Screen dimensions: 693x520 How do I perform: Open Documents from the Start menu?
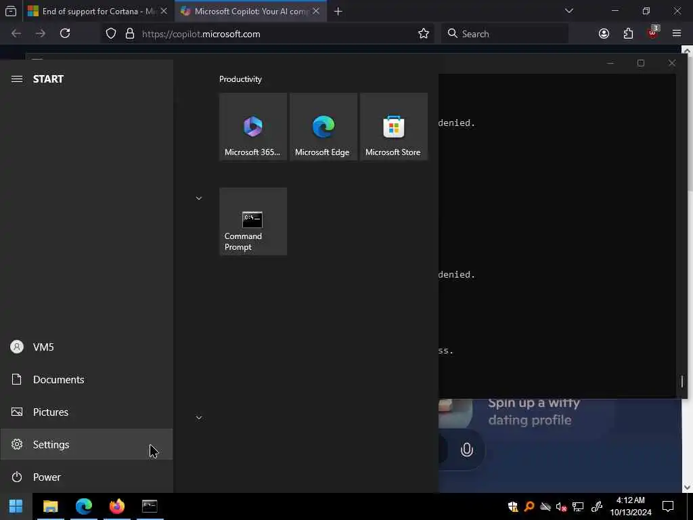(x=87, y=379)
